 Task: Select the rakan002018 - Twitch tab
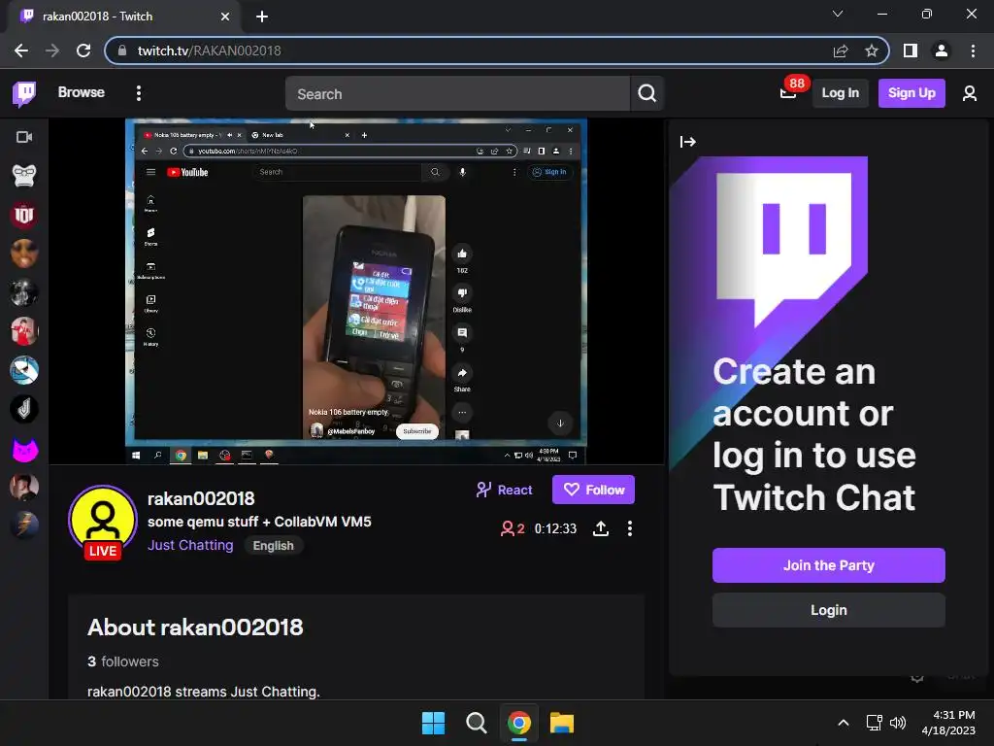pos(123,17)
